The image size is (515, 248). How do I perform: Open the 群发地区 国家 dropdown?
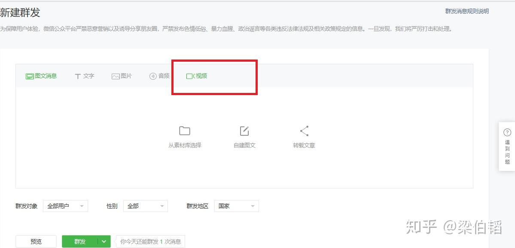(x=237, y=206)
